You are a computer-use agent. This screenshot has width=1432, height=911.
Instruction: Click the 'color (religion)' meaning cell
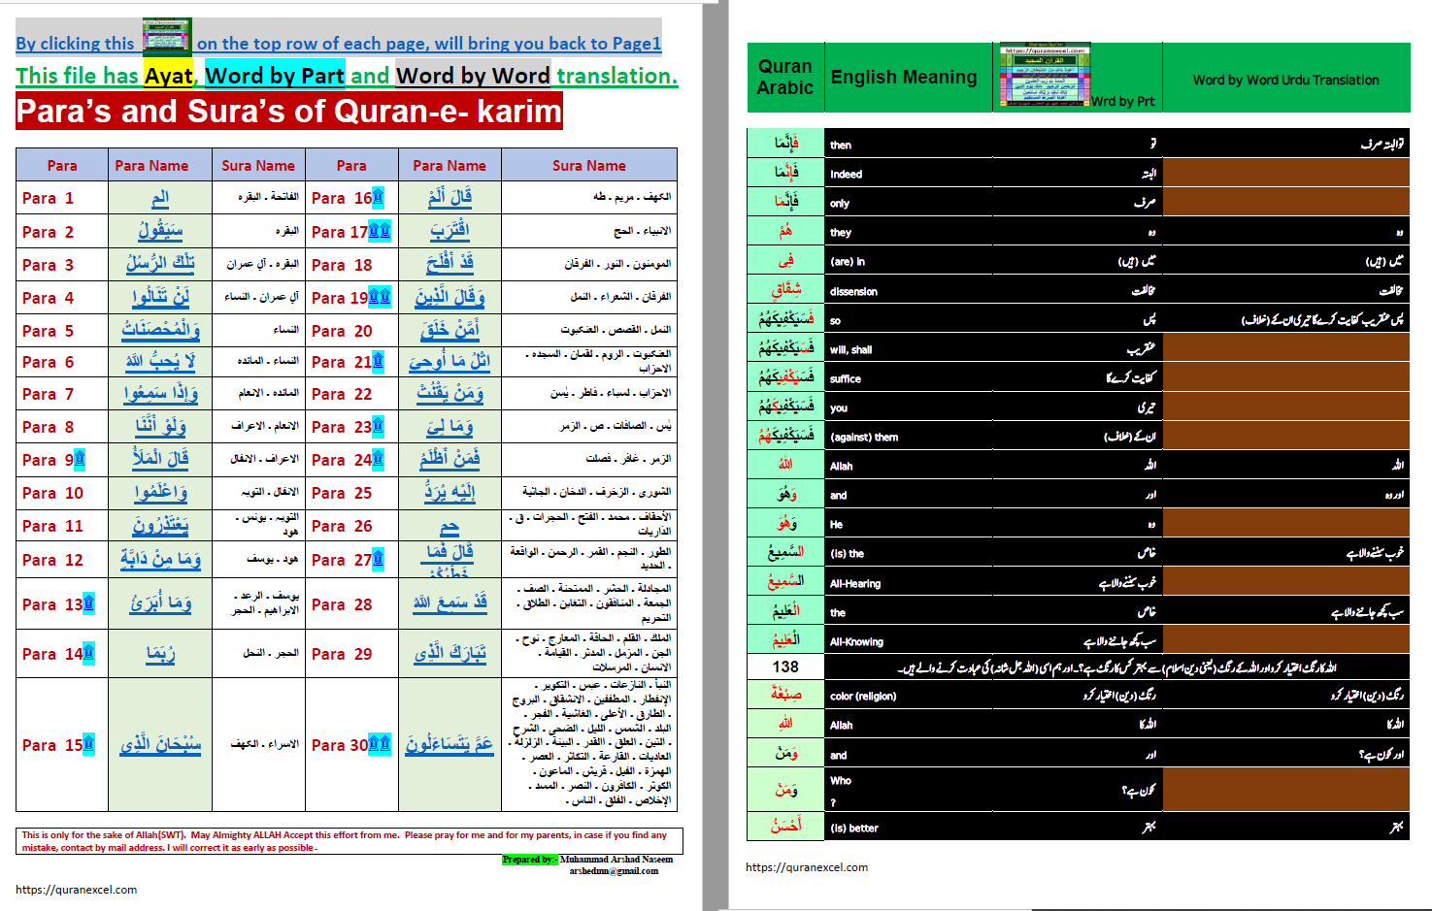[x=908, y=696]
